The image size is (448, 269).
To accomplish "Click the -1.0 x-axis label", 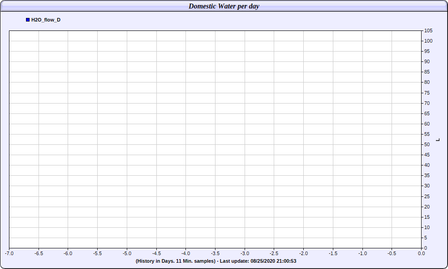I will click(363, 253).
